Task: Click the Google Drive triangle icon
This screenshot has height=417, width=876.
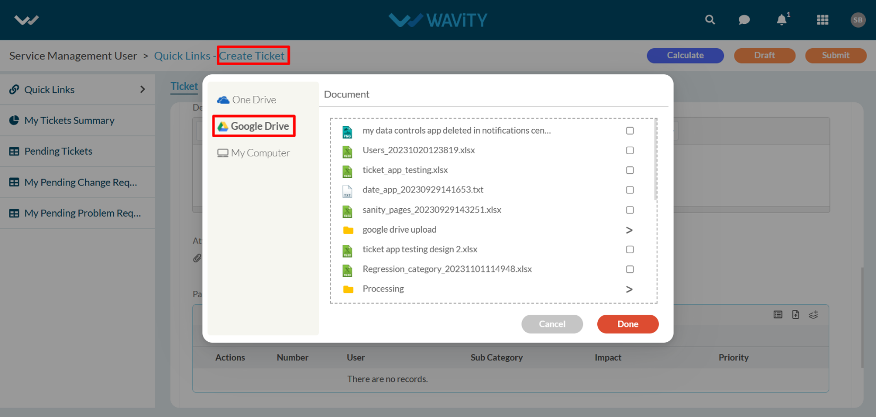Action: coord(223,126)
